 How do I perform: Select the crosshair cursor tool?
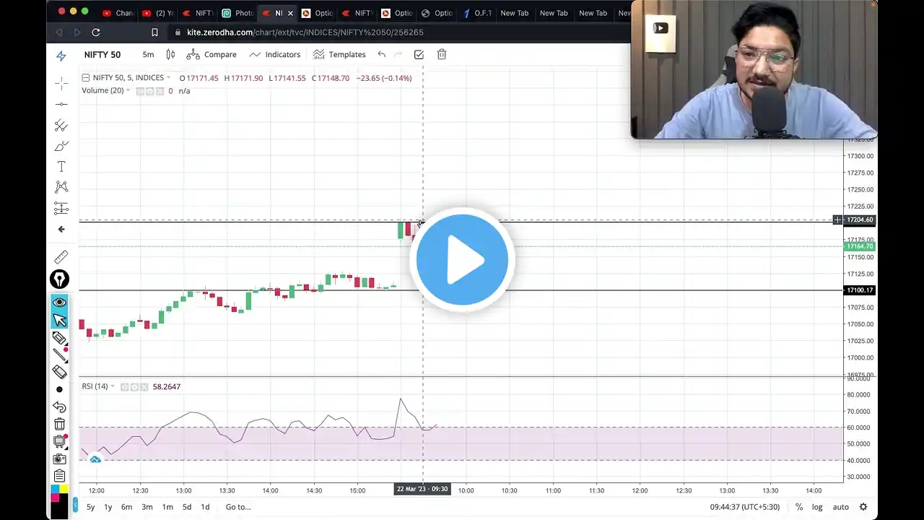(61, 84)
